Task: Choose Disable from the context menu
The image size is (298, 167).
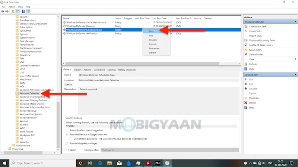Action: pyautogui.click(x=156, y=40)
